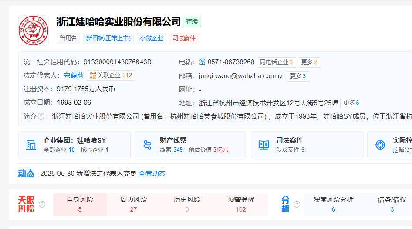Click the 财产线索 card heading

tap(173, 140)
